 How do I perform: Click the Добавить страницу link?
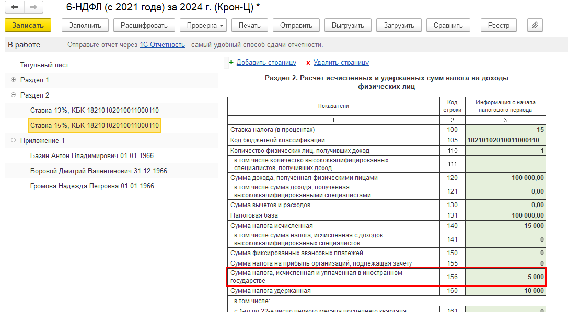tap(266, 62)
